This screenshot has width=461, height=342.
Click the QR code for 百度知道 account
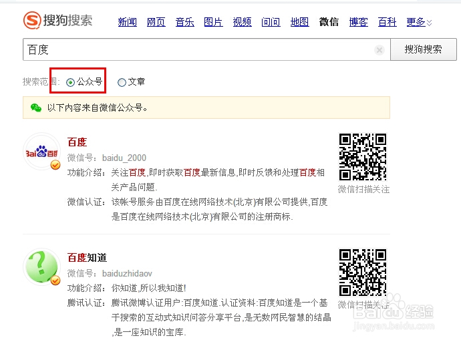363,273
